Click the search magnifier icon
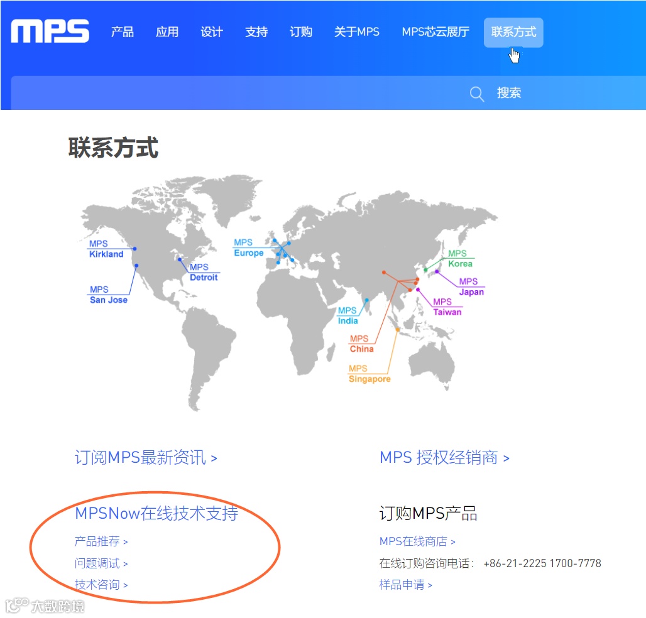Image resolution: width=646 pixels, height=618 pixels. click(x=477, y=94)
